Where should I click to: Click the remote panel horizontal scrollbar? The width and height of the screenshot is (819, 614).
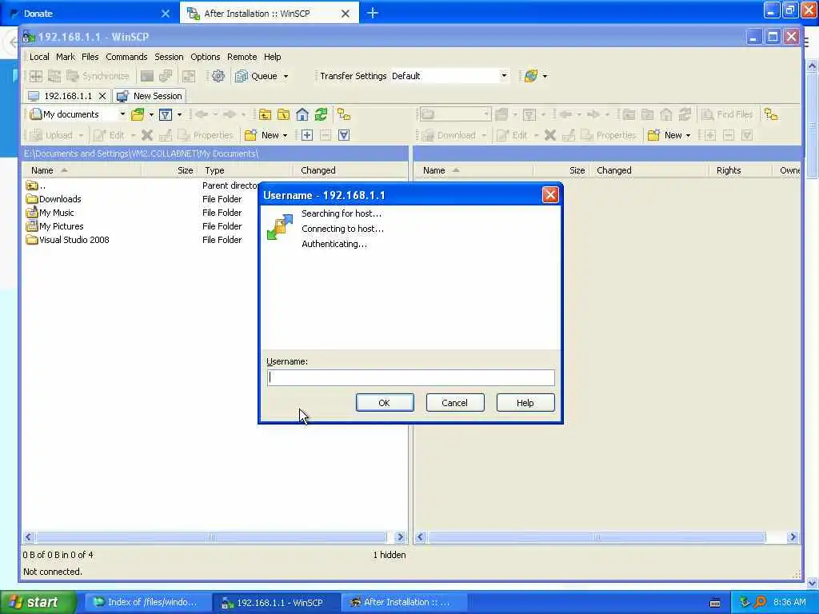click(x=597, y=536)
